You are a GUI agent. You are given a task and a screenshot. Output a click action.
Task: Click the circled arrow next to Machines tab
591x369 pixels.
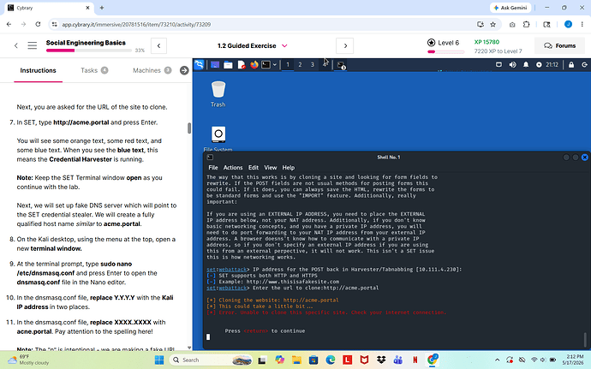[184, 70]
